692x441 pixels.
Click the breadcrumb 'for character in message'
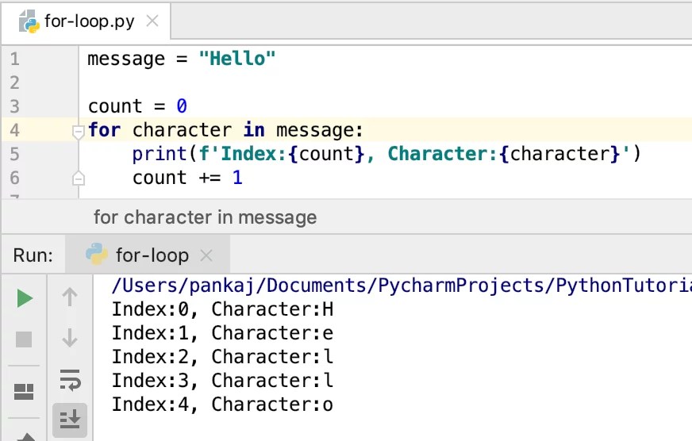click(x=206, y=217)
